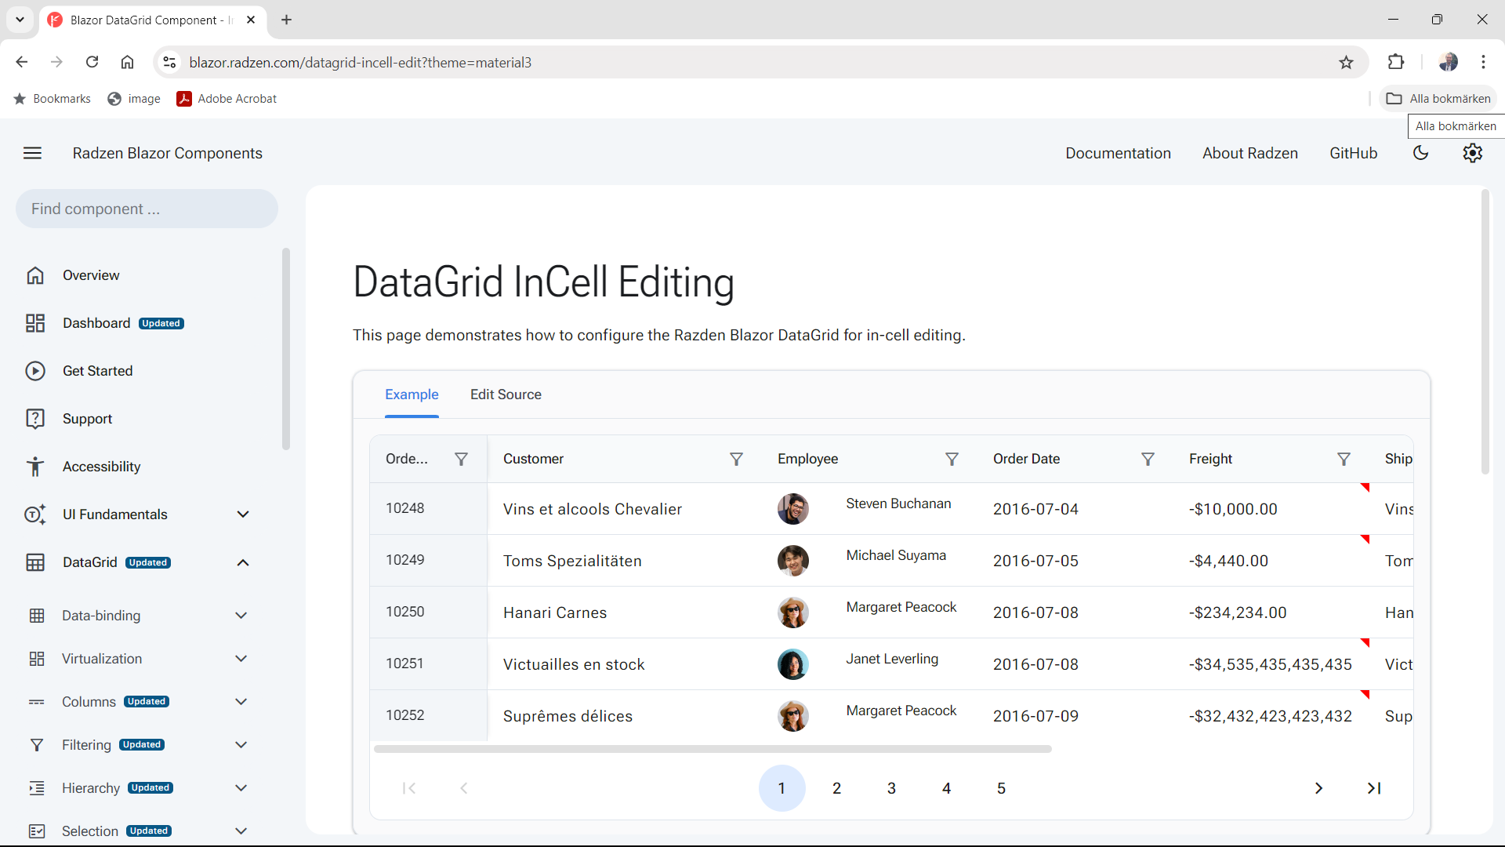The width and height of the screenshot is (1505, 847).
Task: Open the Documentation link
Action: click(x=1118, y=153)
